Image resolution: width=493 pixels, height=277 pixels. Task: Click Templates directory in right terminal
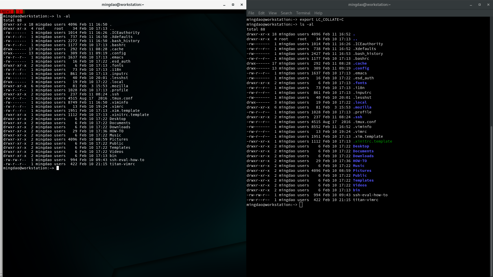[x=363, y=180]
